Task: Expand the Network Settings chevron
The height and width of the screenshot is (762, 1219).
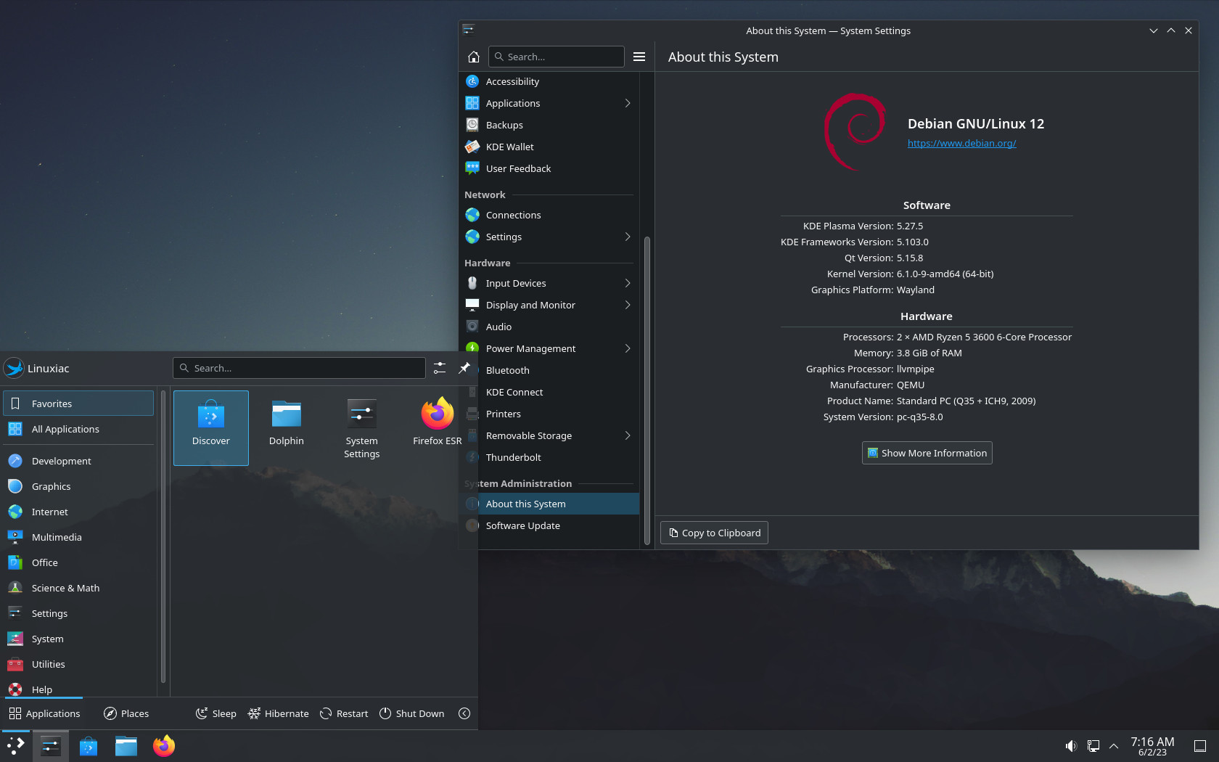Action: (x=628, y=237)
